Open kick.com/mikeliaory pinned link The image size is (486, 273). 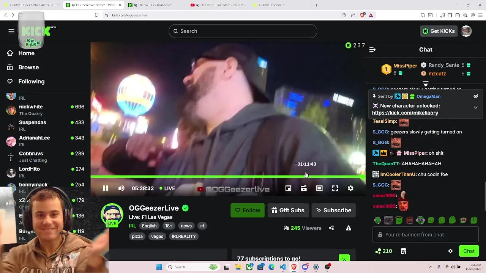coord(405,113)
